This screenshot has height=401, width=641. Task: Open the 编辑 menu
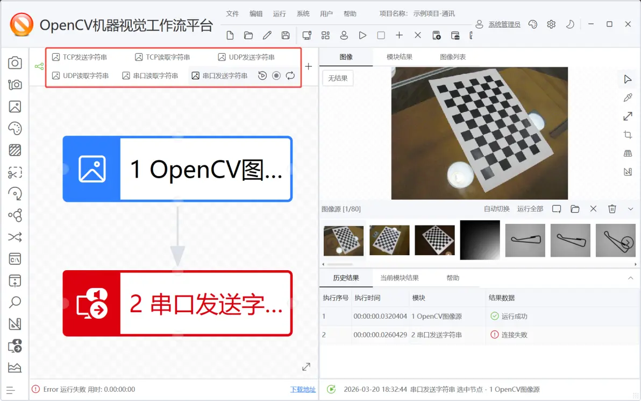coord(256,13)
